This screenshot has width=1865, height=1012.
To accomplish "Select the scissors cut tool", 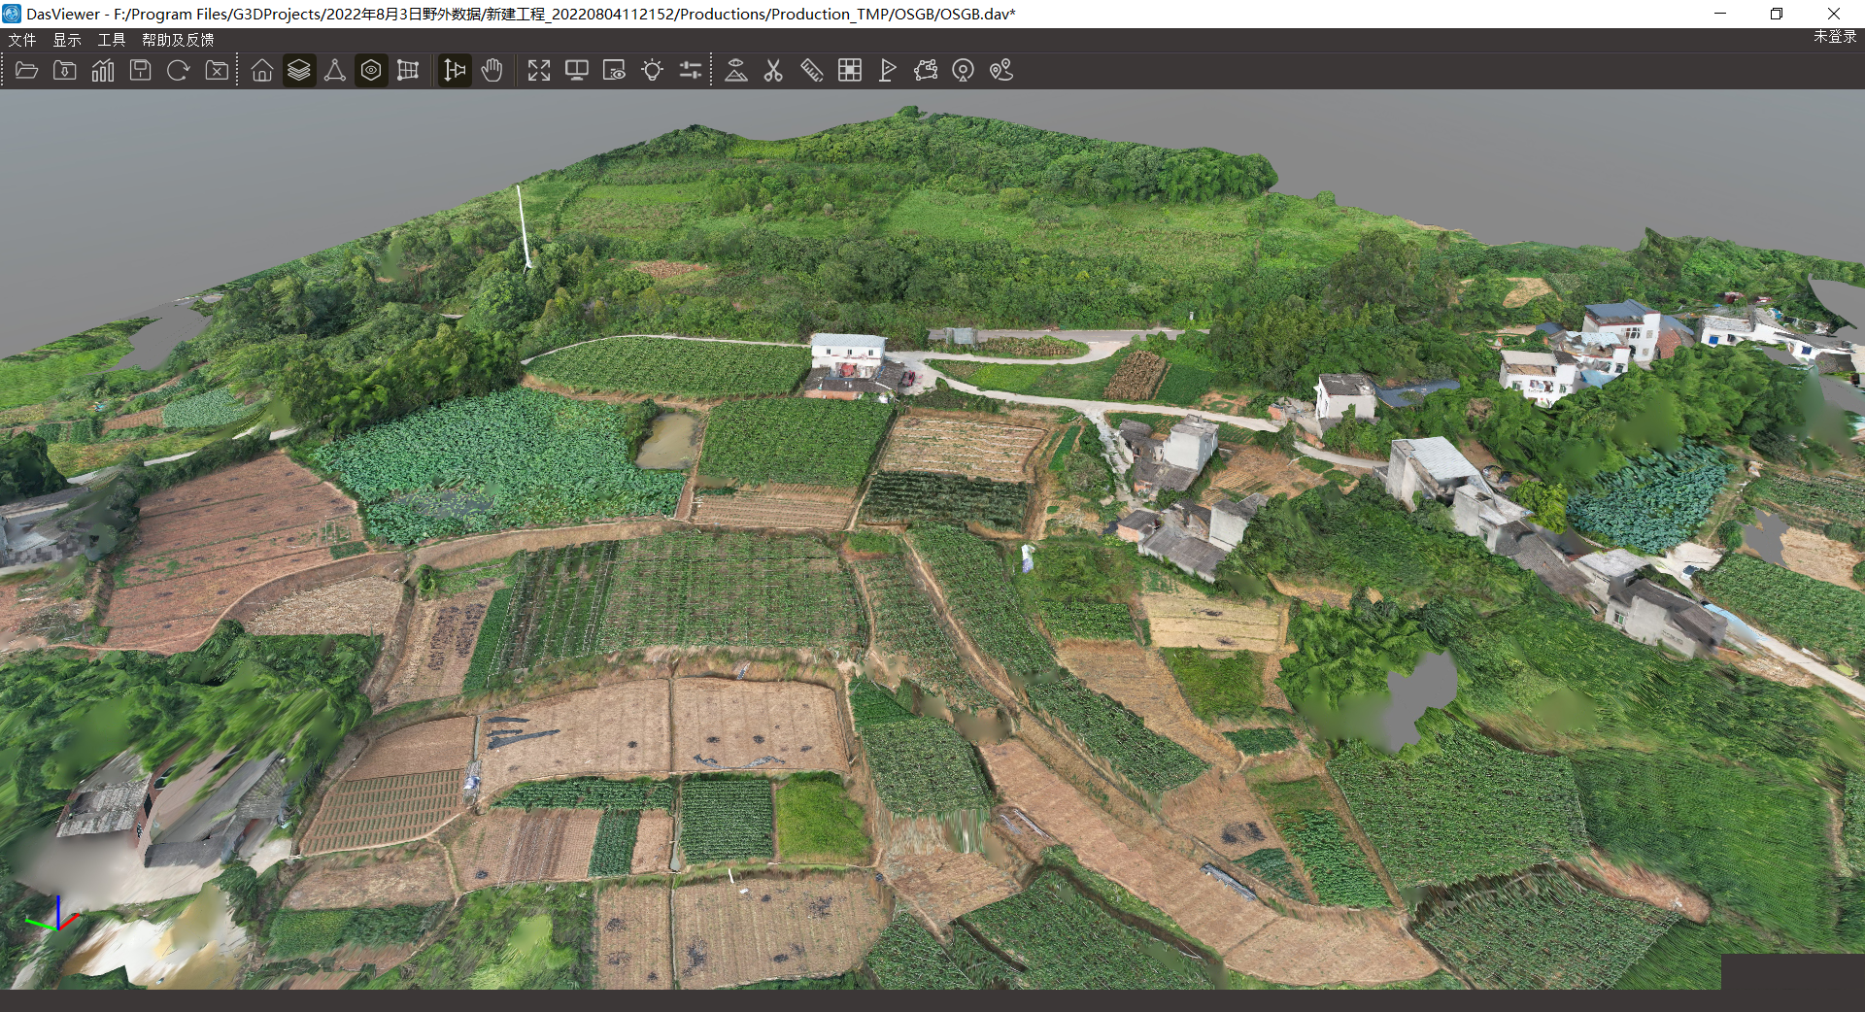I will tap(773, 70).
